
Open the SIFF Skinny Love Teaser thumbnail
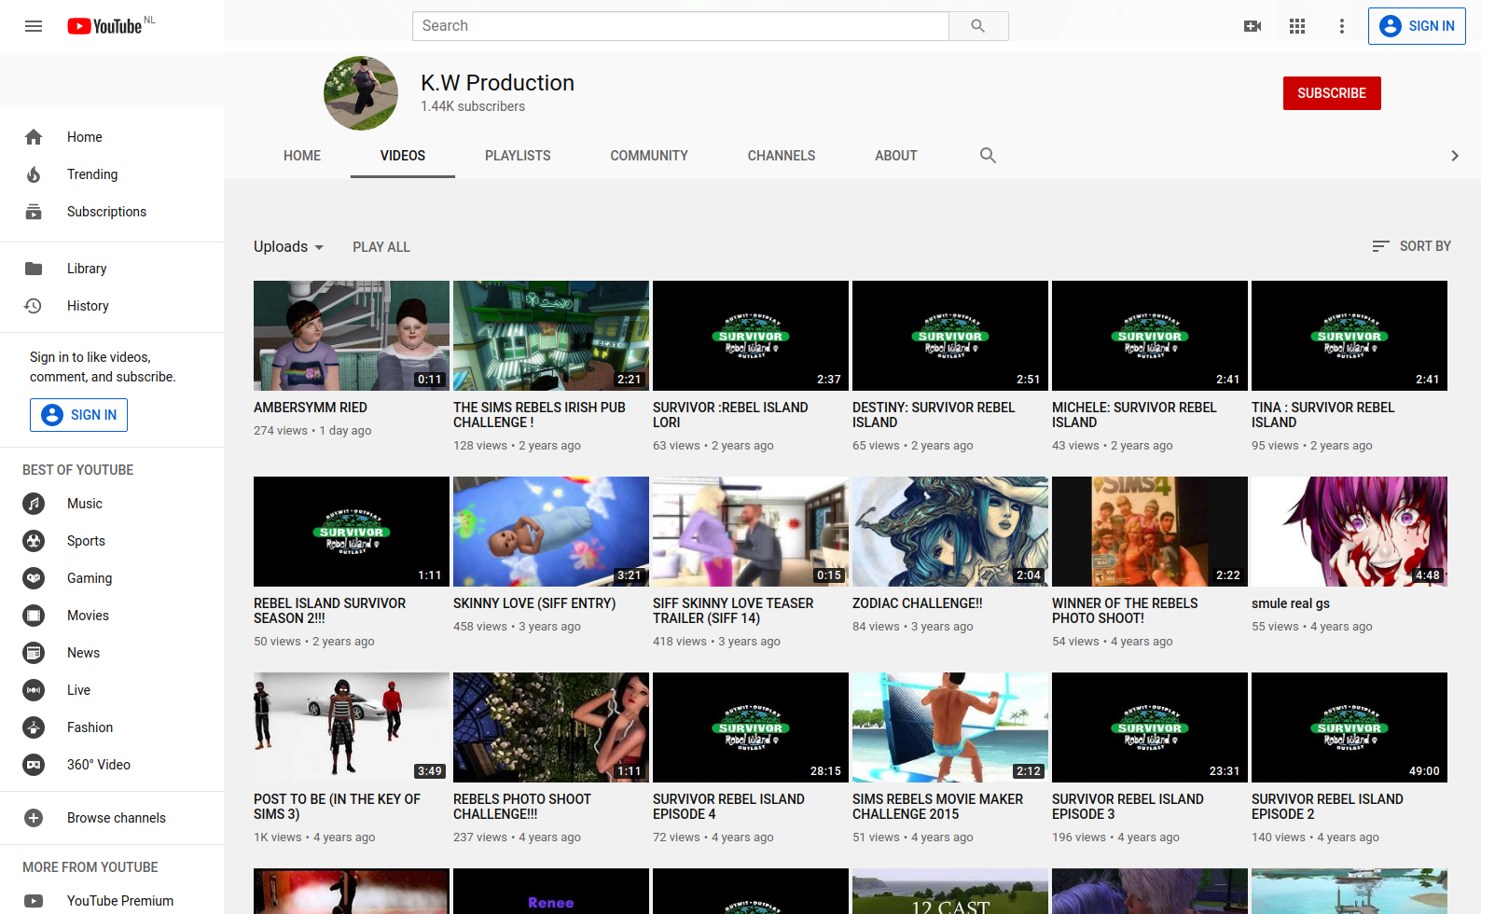751,532
